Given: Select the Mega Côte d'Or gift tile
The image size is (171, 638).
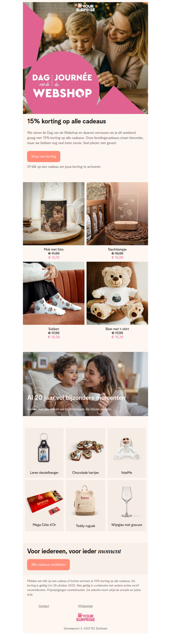Looking at the screenshot, I should [x=44, y=505].
